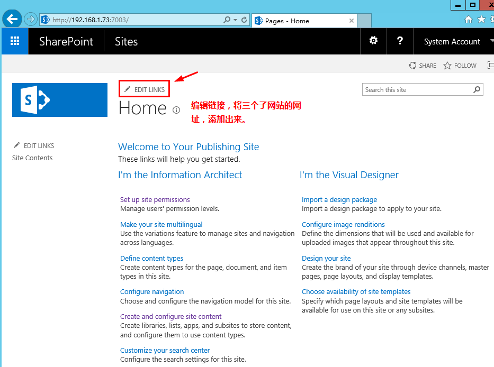Expand the System Account menu

click(454, 42)
